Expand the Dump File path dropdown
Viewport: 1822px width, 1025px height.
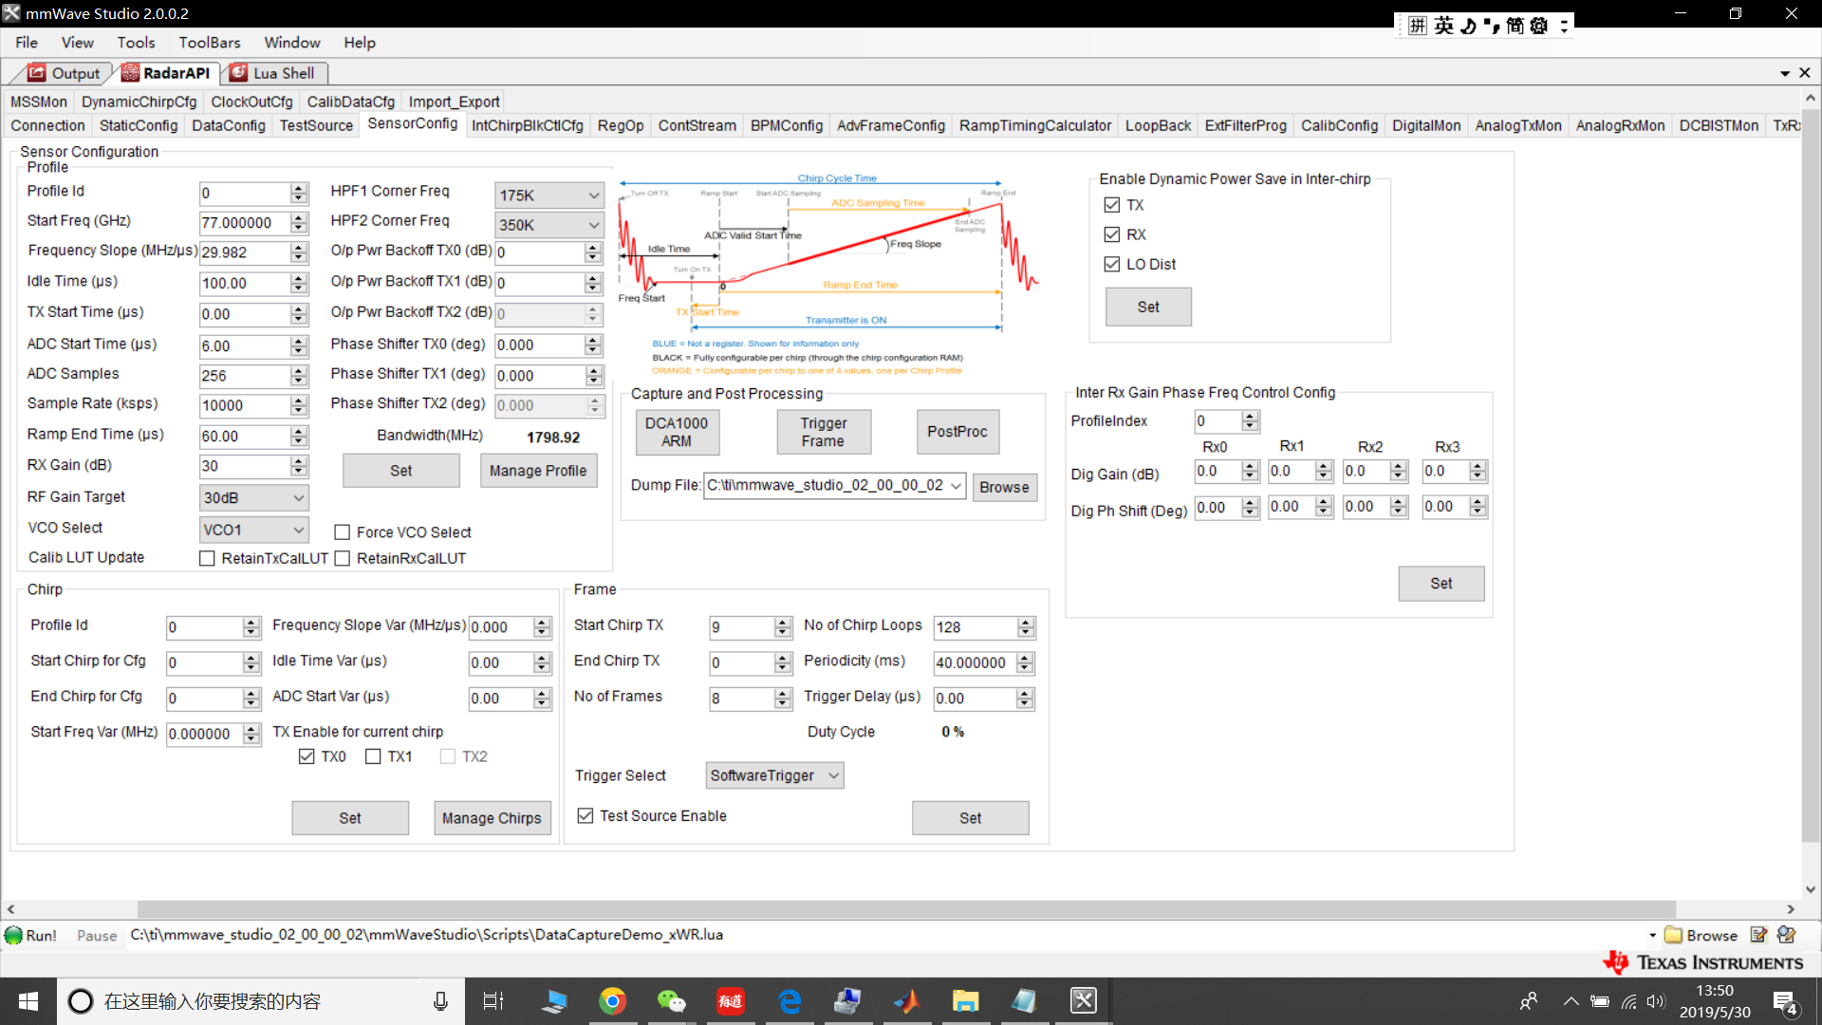coord(956,486)
